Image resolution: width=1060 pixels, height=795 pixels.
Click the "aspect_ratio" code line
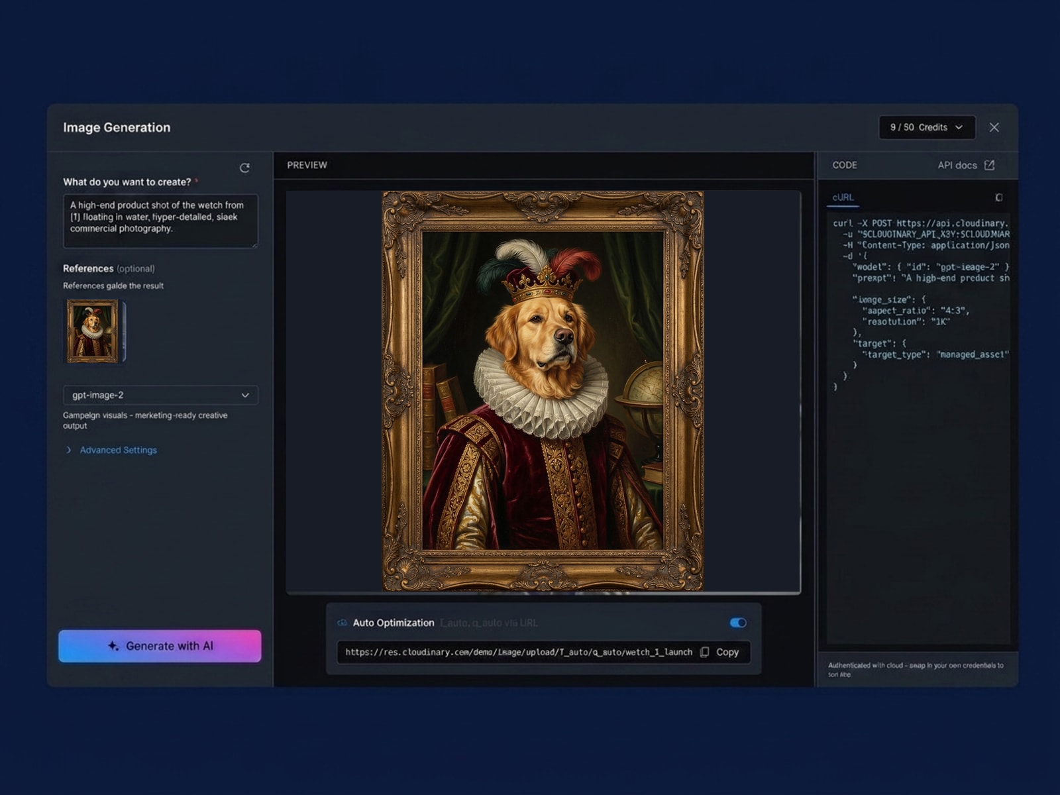click(916, 311)
